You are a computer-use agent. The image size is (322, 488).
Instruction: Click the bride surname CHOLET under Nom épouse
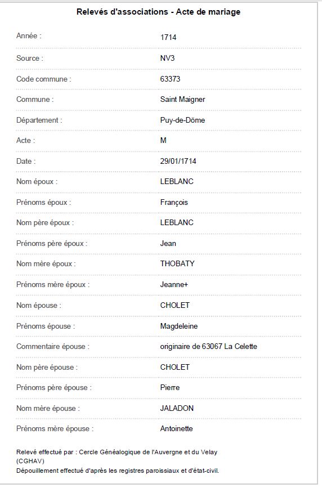(175, 305)
